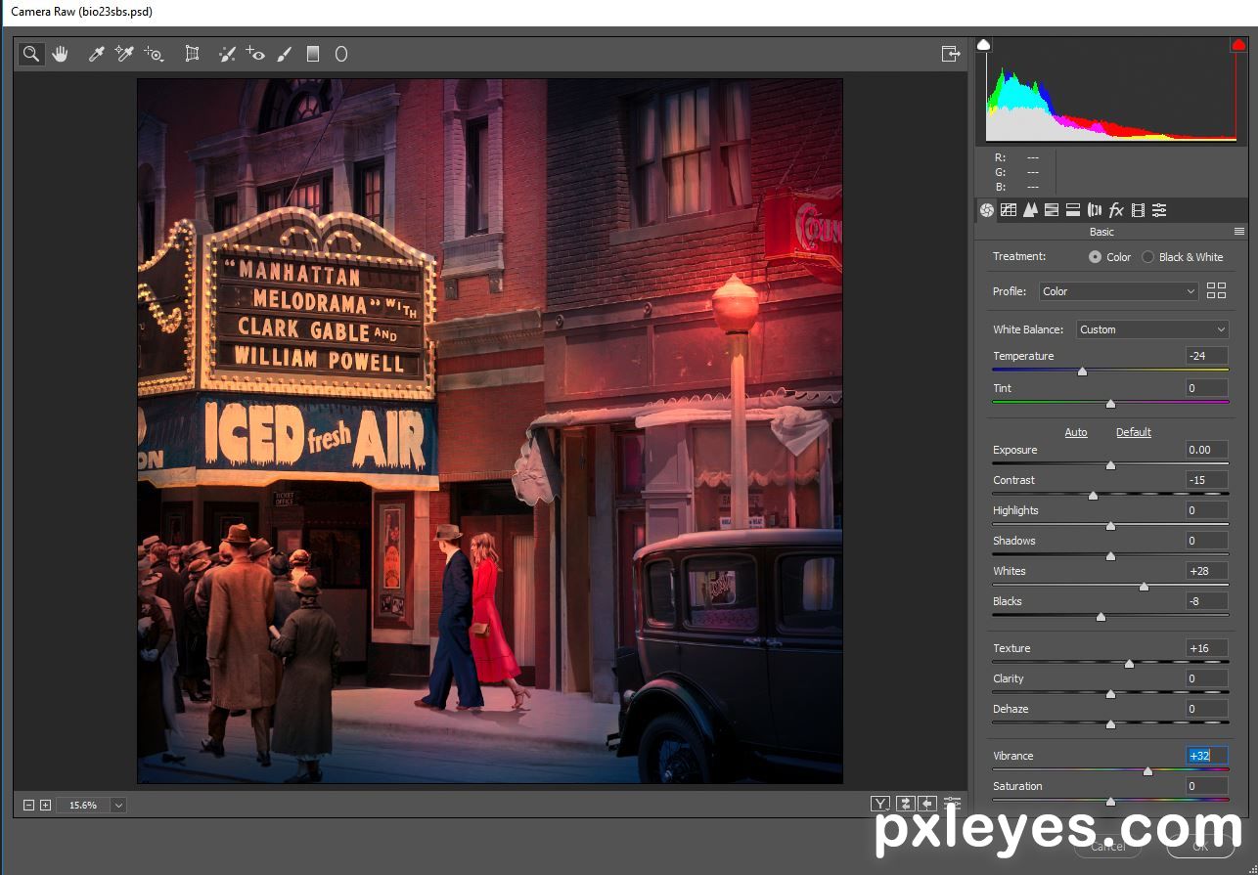Open the Tone Curve panel tab
The height and width of the screenshot is (875, 1258).
[1009, 210]
